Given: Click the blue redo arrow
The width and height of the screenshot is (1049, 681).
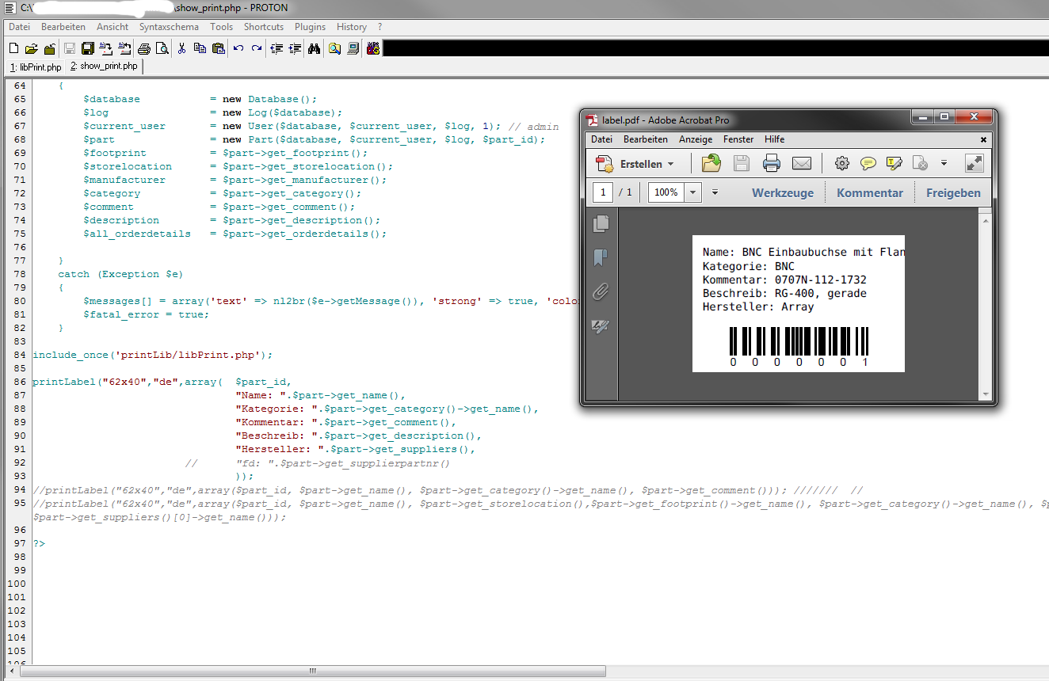Looking at the screenshot, I should tap(256, 48).
